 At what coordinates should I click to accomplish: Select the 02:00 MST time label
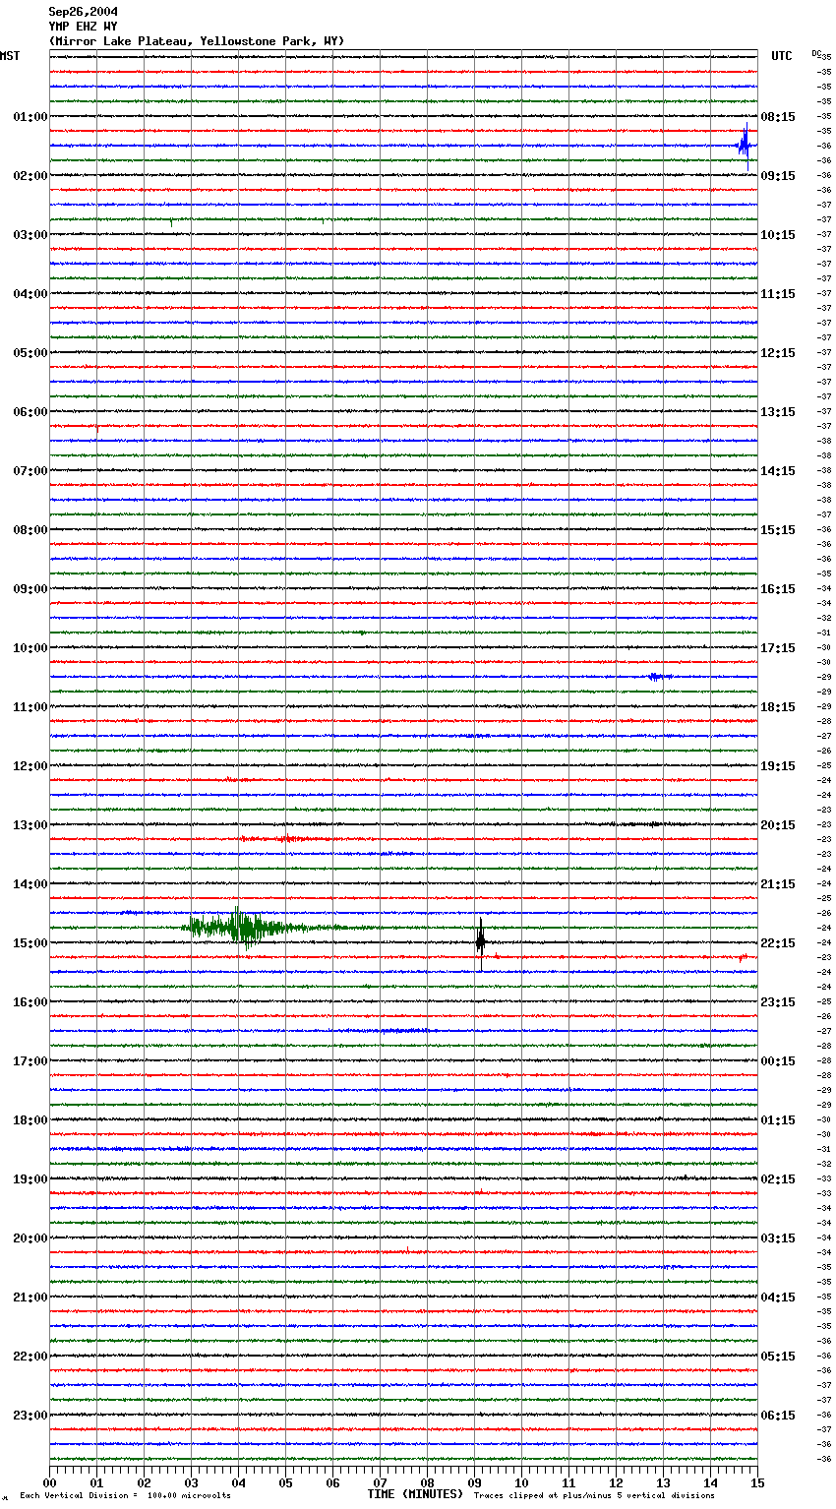click(x=30, y=176)
